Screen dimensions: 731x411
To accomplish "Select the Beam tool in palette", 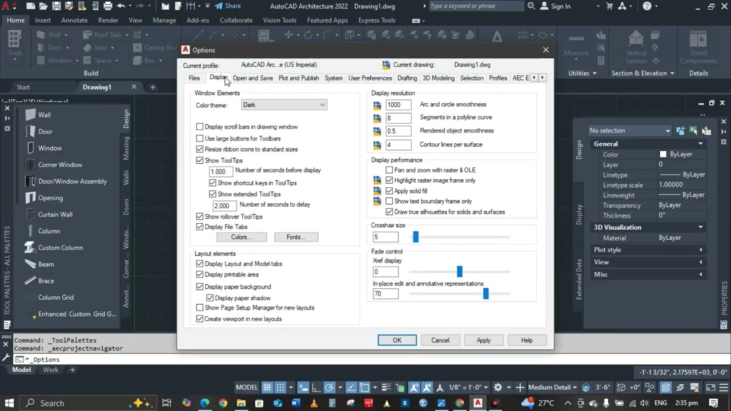I will click(39, 264).
